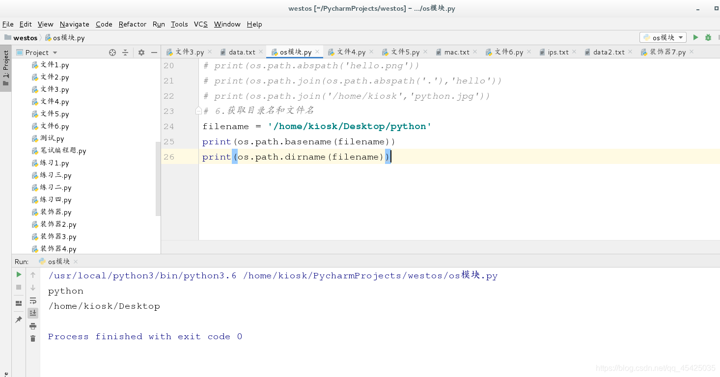Open the Edit menu
The image size is (720, 377).
(26, 24)
